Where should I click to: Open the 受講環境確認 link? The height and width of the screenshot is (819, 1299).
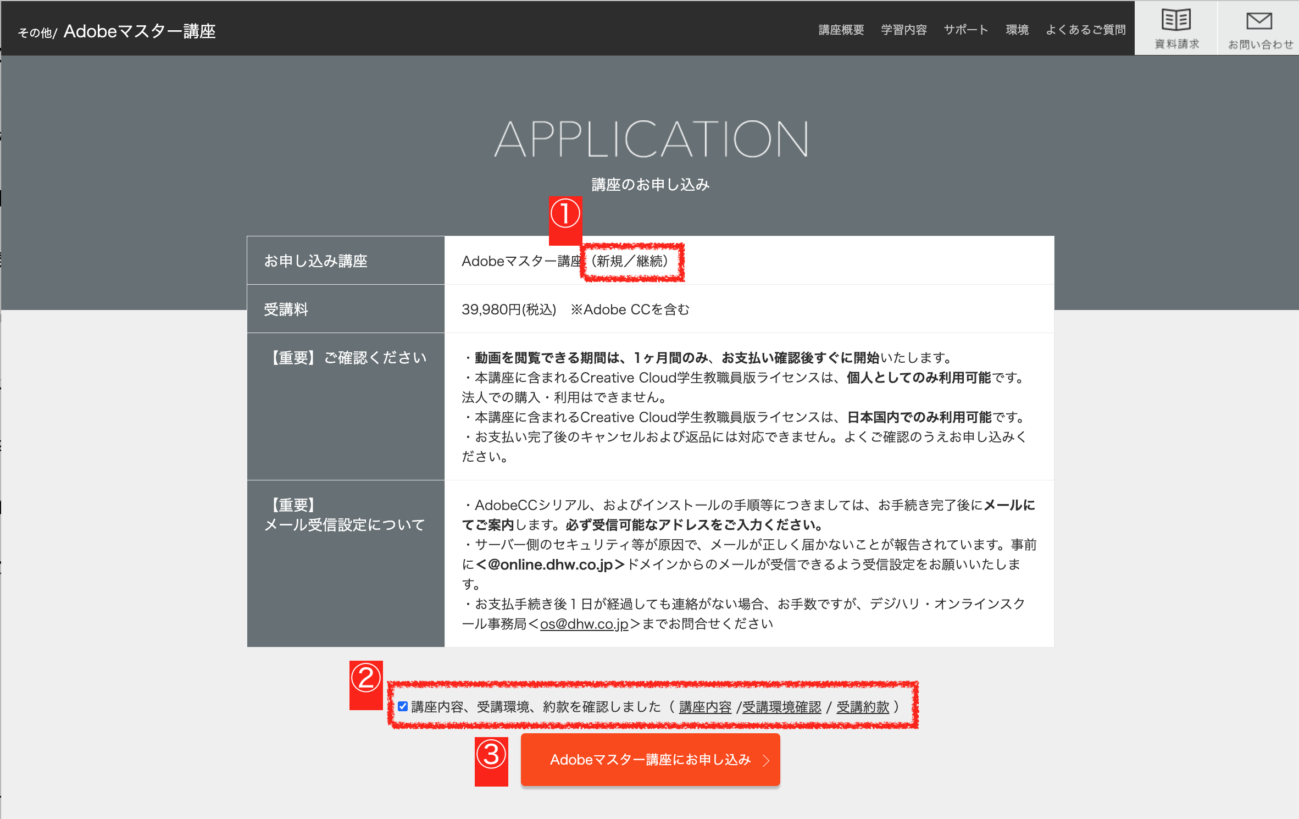point(781,707)
